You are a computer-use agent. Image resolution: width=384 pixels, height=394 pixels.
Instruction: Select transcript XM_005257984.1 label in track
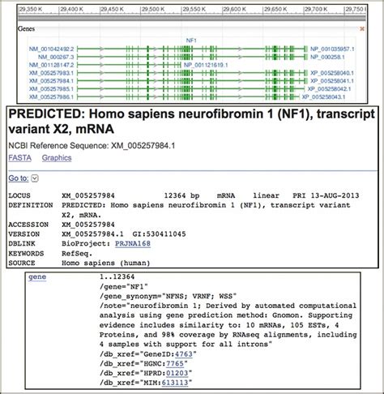tap(51, 81)
